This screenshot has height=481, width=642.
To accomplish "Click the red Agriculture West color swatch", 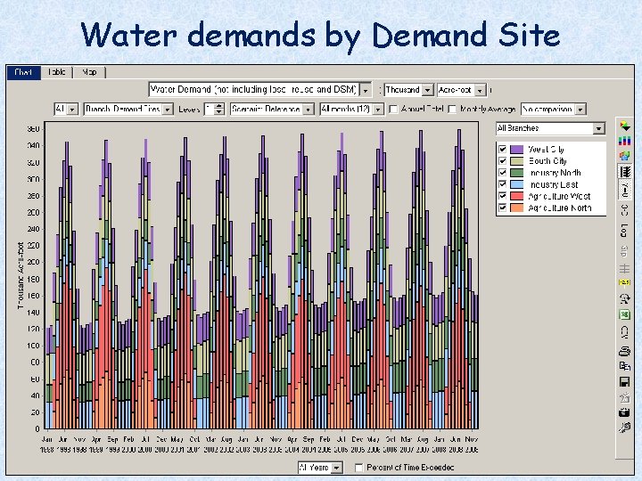I will 516,196.
